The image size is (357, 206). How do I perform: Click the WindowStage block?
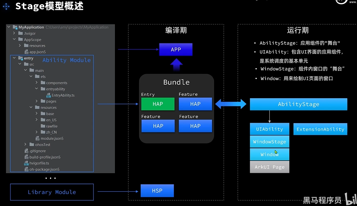tap(269, 142)
